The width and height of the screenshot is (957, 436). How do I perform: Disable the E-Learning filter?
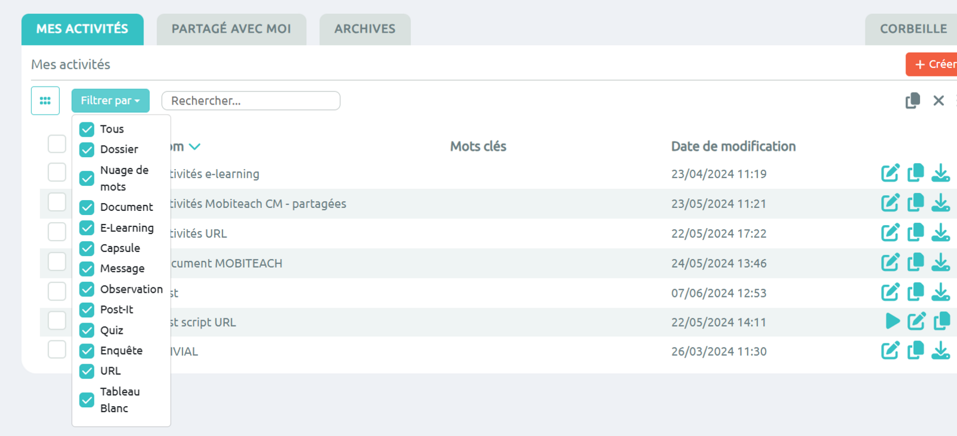[87, 228]
